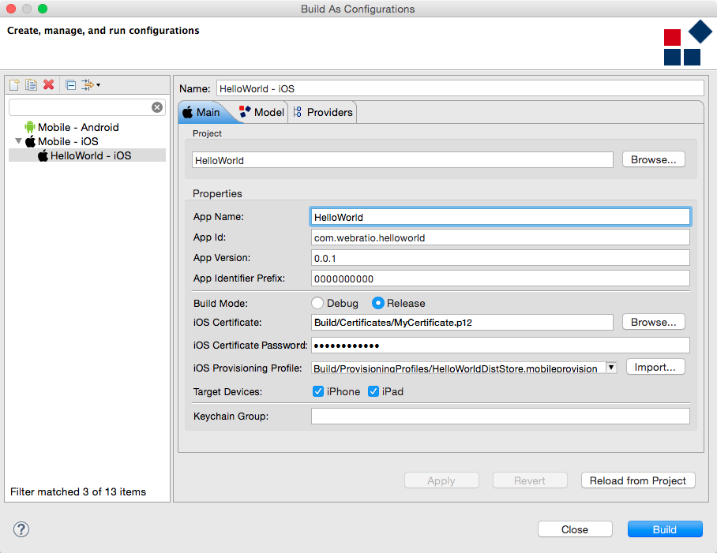The image size is (717, 553).
Task: Browse for the iOS Certificate file
Action: (654, 323)
